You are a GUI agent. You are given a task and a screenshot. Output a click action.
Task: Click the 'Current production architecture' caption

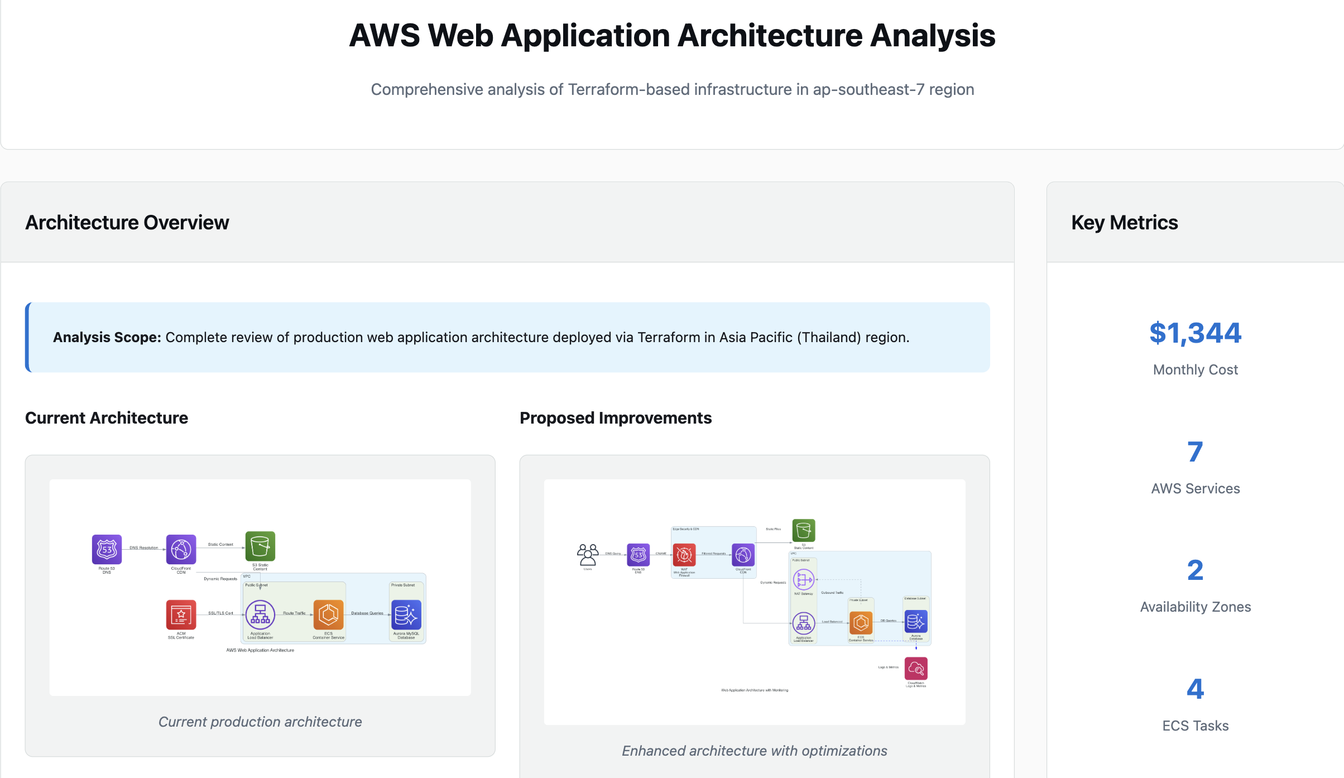tap(260, 722)
